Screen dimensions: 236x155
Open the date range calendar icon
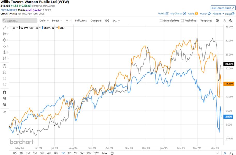(x=112, y=153)
